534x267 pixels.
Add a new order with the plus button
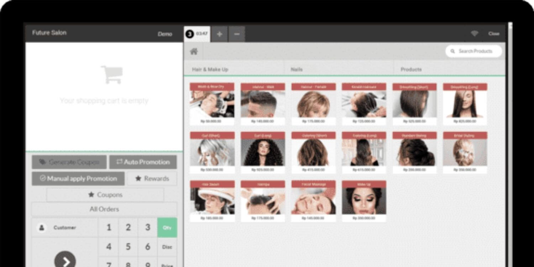point(220,34)
